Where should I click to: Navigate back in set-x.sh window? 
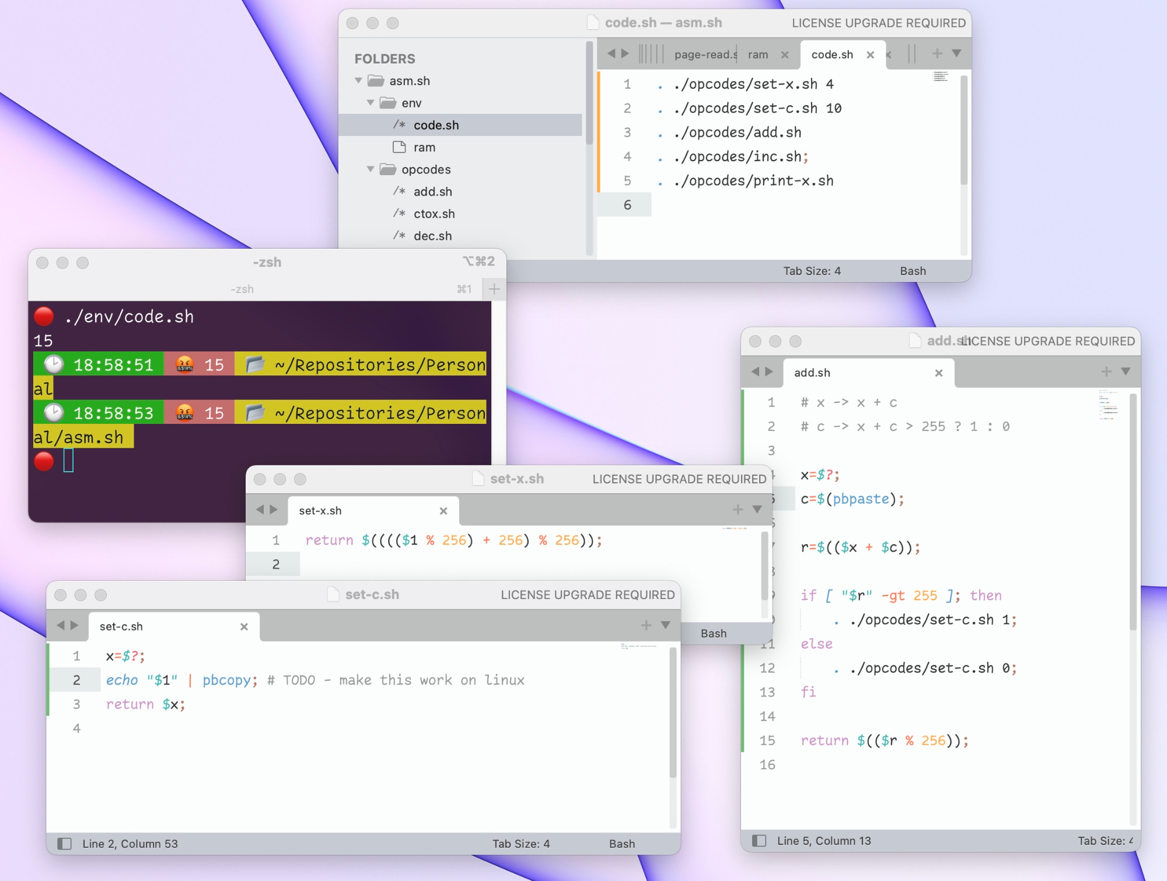click(260, 510)
